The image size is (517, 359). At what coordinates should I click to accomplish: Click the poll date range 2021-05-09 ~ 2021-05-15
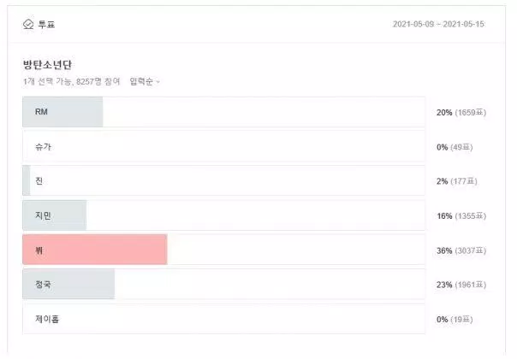pyautogui.click(x=438, y=24)
